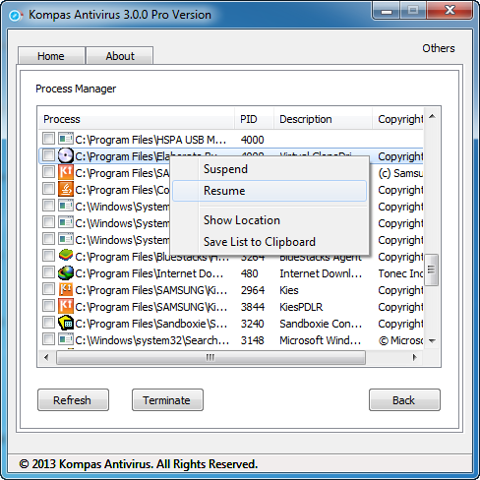This screenshot has height=480, width=480.
Task: Check the Sandboxie process checkbox
Action: click(48, 323)
